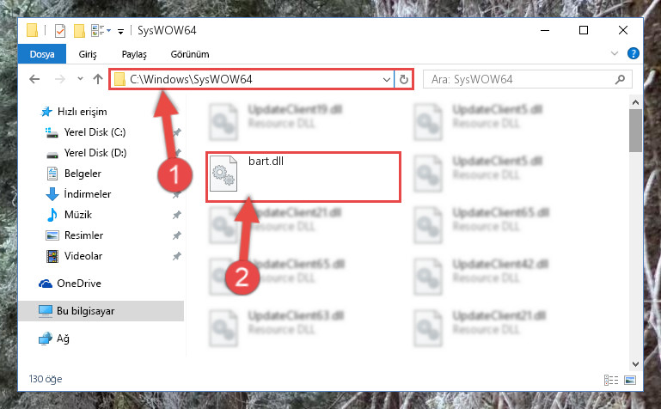The width and height of the screenshot is (661, 409).
Task: Expand the address bar history dropdown
Action: 386,80
